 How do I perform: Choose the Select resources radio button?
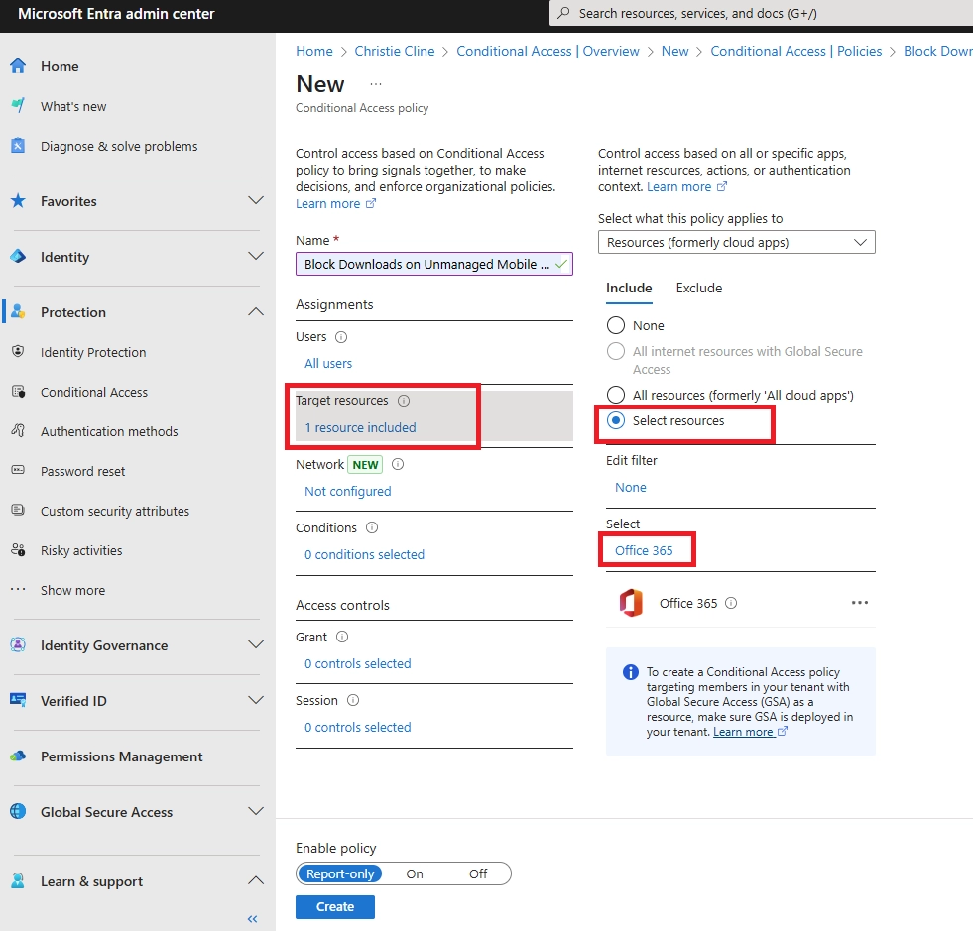coord(616,420)
